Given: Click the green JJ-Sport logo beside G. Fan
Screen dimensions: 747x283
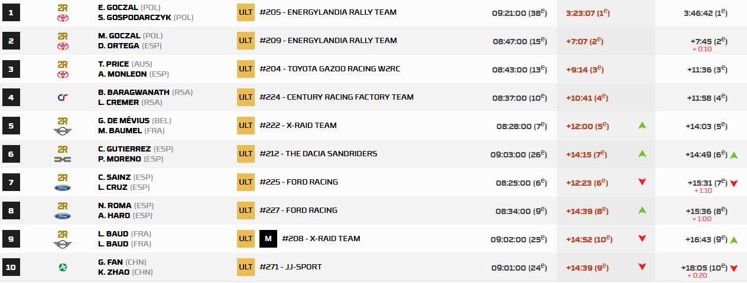Looking at the screenshot, I should point(63,267).
